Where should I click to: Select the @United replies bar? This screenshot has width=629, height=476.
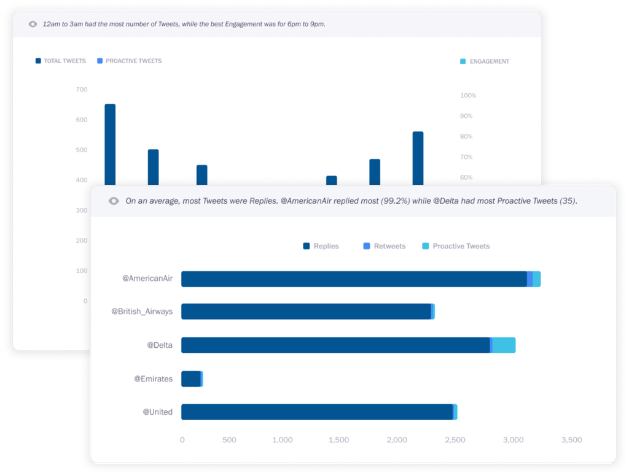[x=316, y=412]
